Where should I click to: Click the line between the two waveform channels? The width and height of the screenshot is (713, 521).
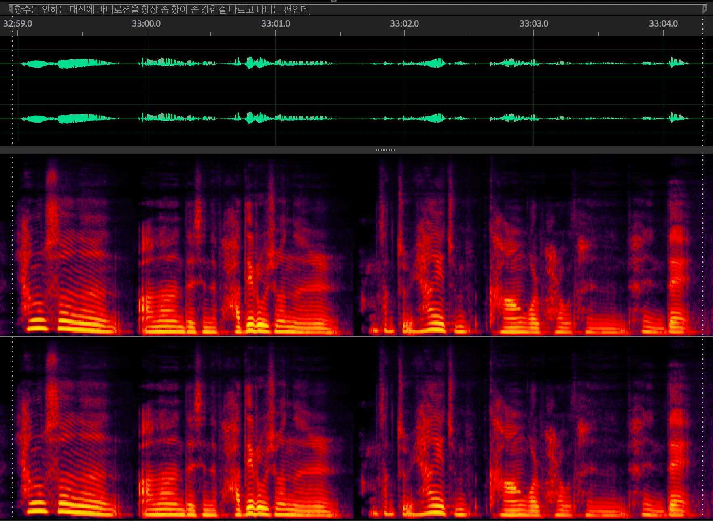pos(356,91)
